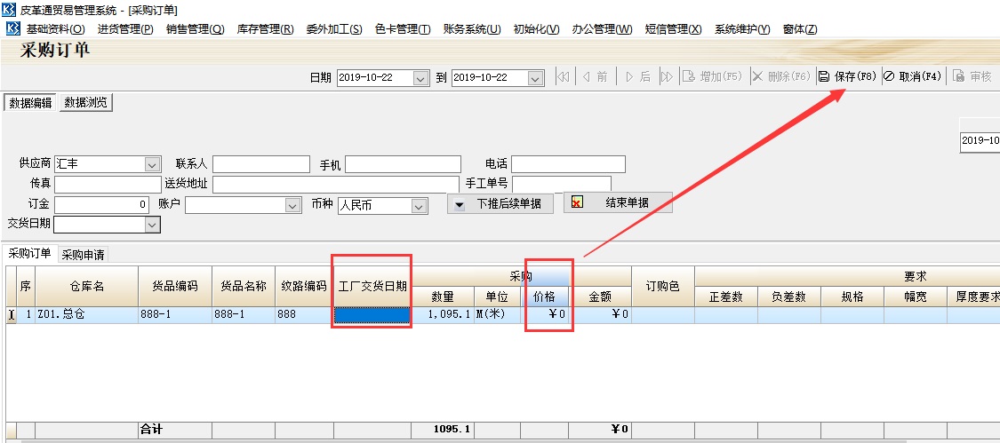Click the unit cell M(米)
Screen dimensions: 1000x443
tap(498, 315)
